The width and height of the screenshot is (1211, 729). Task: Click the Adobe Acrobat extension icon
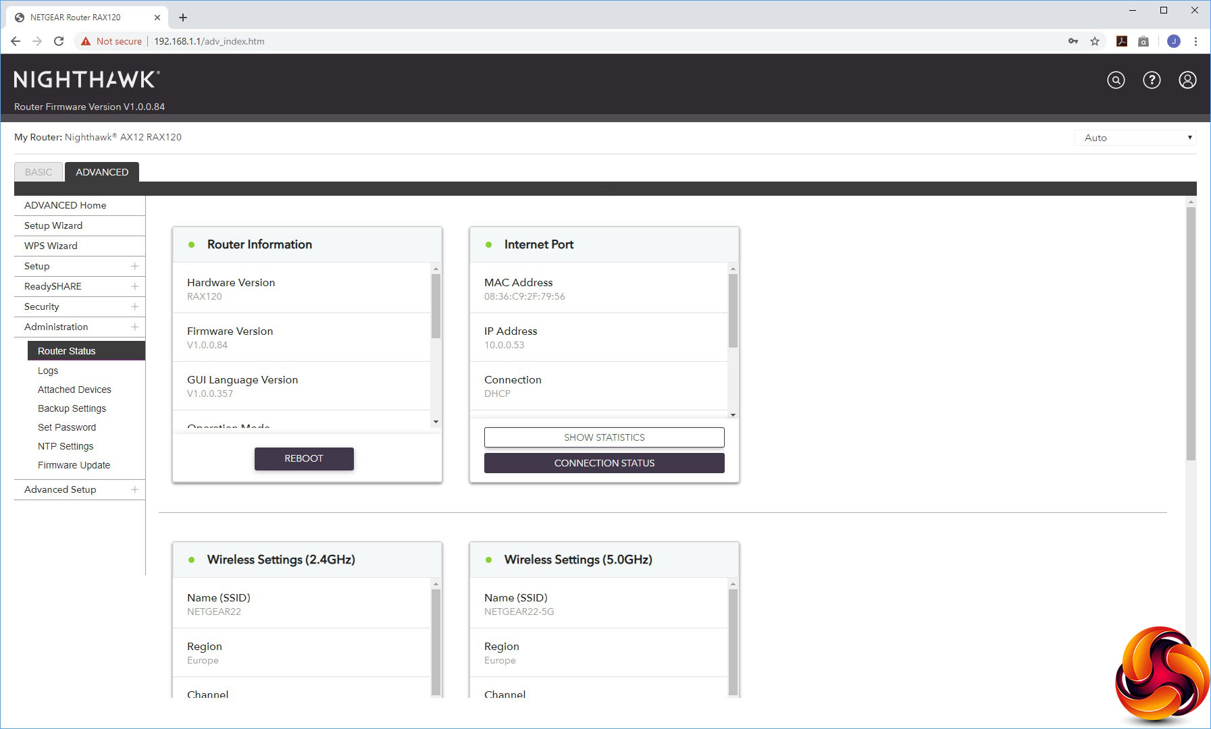click(1122, 41)
